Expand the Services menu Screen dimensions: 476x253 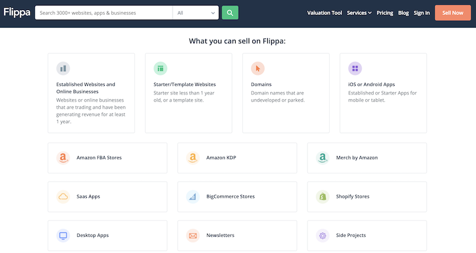(359, 12)
